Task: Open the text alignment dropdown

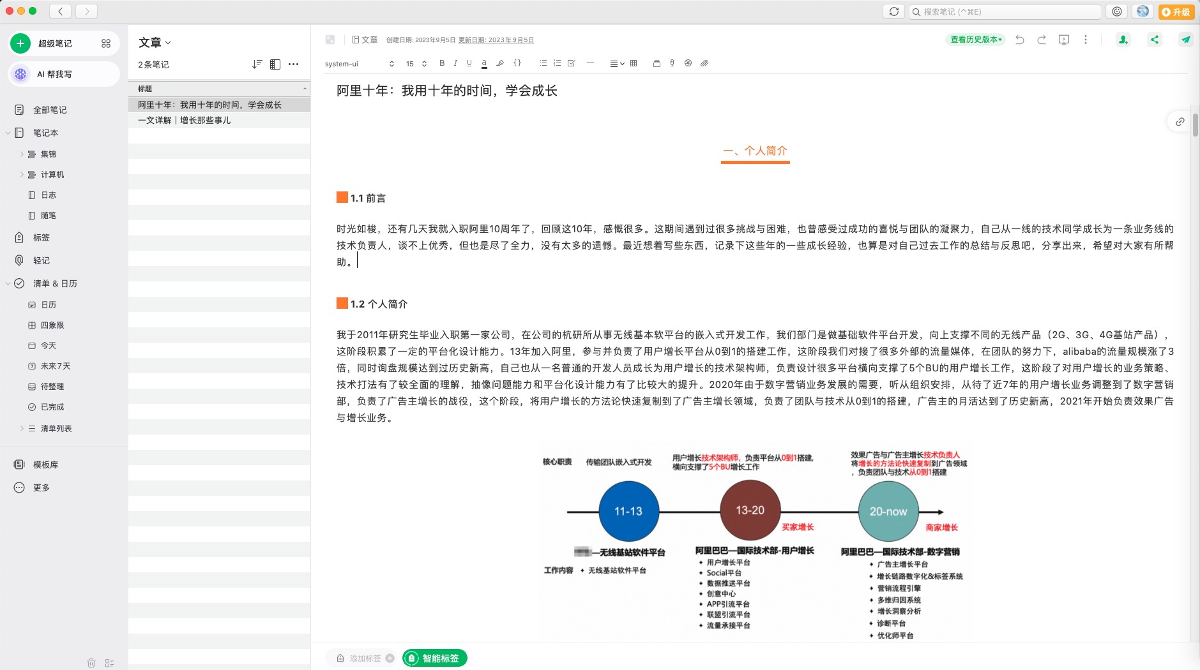Action: [x=617, y=63]
